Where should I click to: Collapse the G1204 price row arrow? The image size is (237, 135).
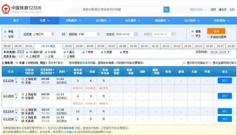tap(16, 98)
